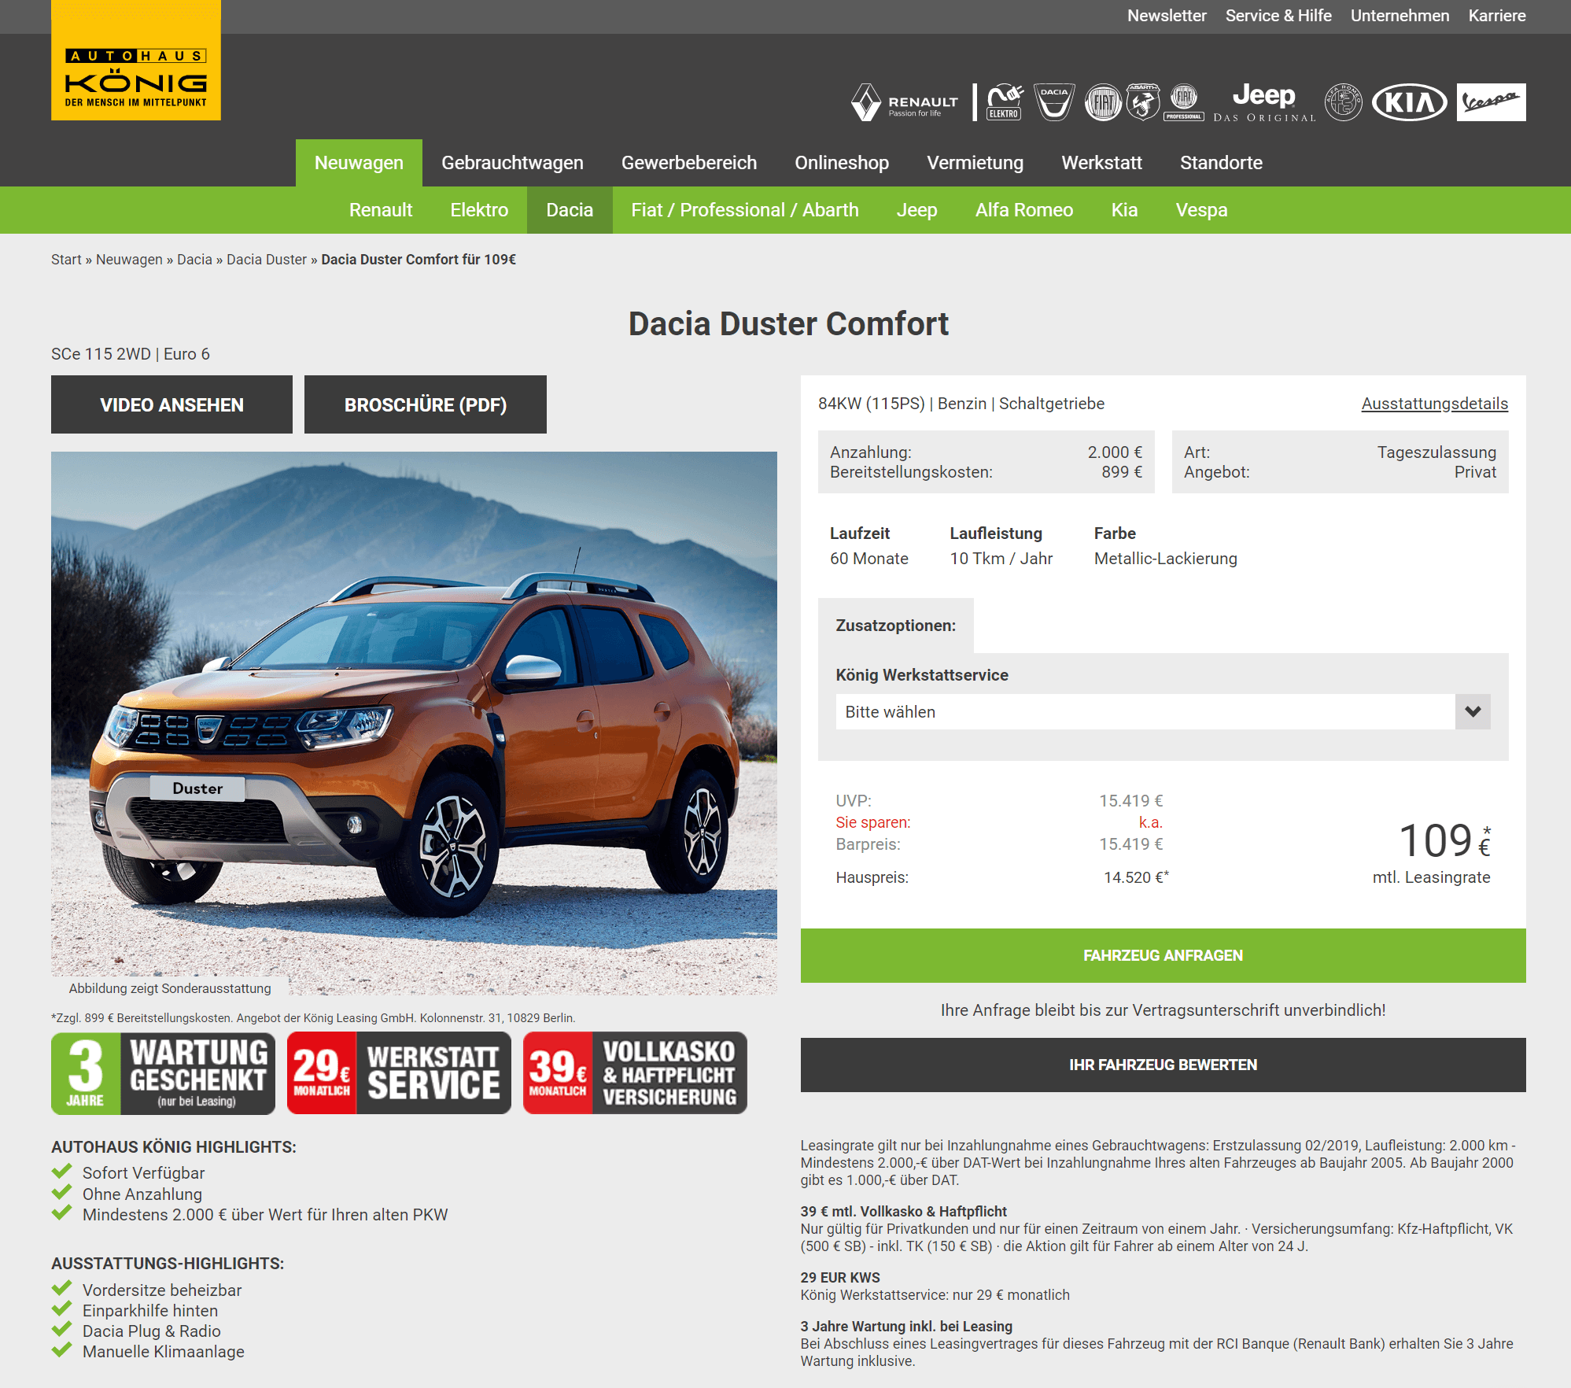Select the Renault submenu tab

381,210
